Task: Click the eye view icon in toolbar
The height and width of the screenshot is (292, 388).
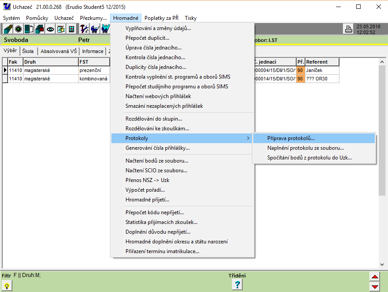Action: pyautogui.click(x=50, y=29)
